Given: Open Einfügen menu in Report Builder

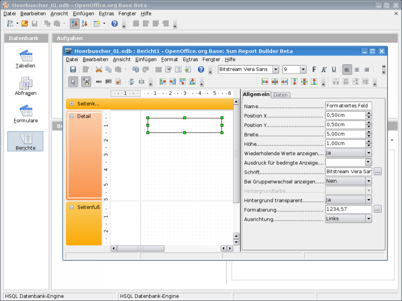Looking at the screenshot, I should tap(146, 60).
